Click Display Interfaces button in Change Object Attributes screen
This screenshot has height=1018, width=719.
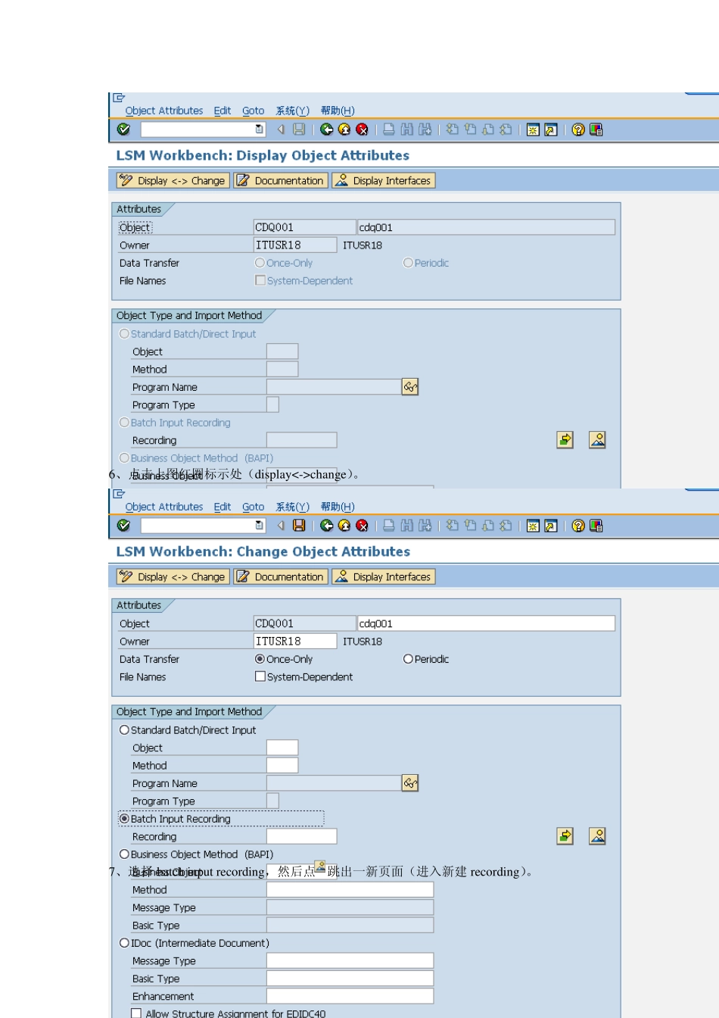[384, 576]
